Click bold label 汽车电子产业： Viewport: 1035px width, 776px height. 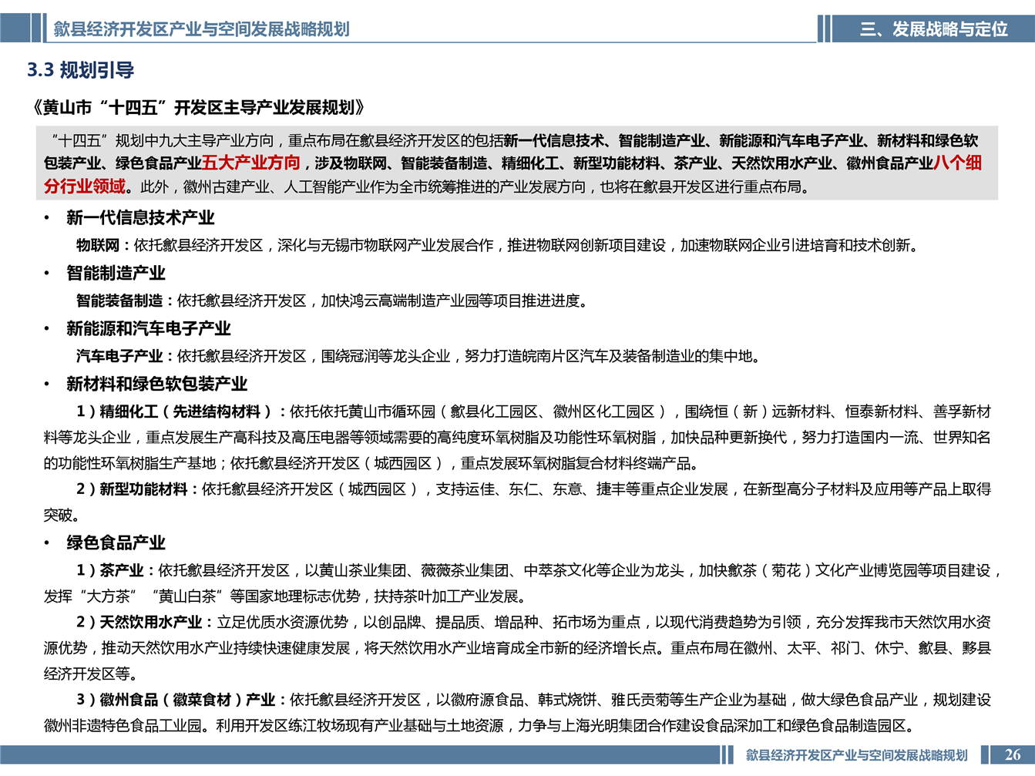point(126,356)
